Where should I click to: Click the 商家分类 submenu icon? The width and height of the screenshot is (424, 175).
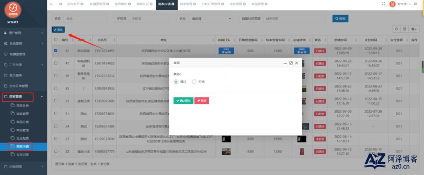(x=12, y=105)
